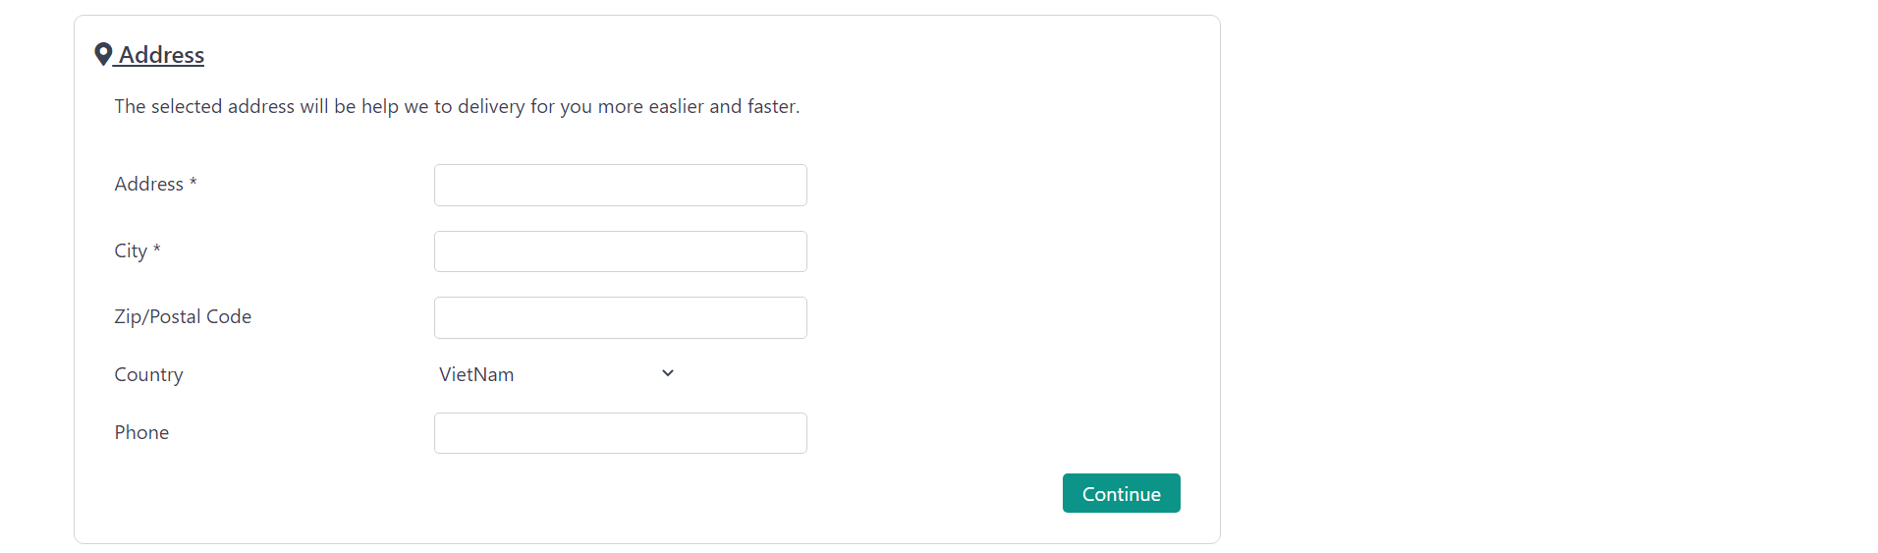
Task: Click "The selected address" at the description start
Action: pos(204,106)
